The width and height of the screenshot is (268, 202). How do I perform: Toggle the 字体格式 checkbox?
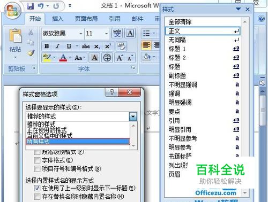click(x=37, y=160)
